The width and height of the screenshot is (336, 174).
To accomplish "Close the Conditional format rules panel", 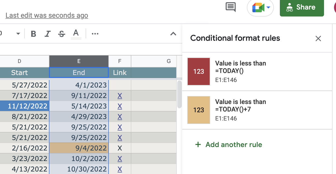I will click(x=318, y=38).
